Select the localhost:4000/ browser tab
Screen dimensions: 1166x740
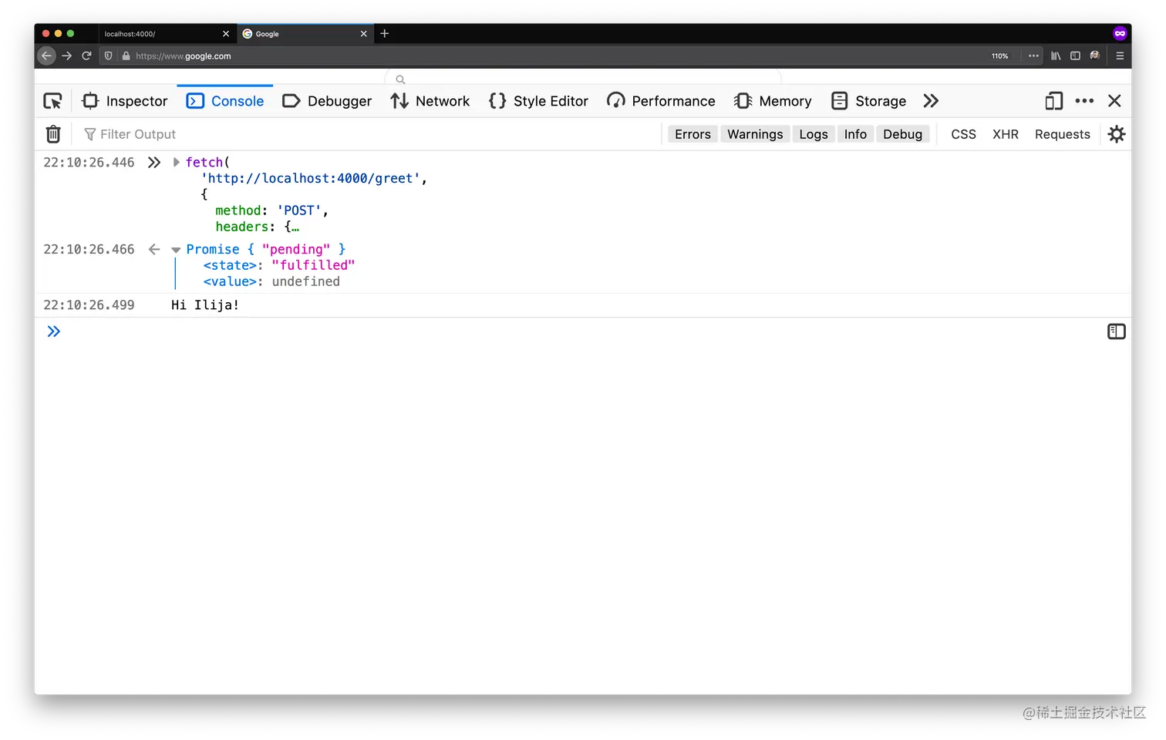(166, 34)
